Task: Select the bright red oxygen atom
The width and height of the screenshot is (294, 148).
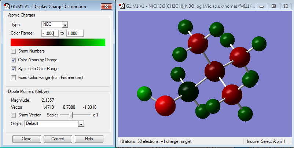Action: (x=165, y=105)
